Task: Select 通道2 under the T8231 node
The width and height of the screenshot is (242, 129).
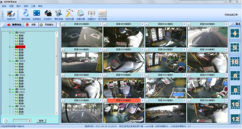Action: (x=21, y=98)
